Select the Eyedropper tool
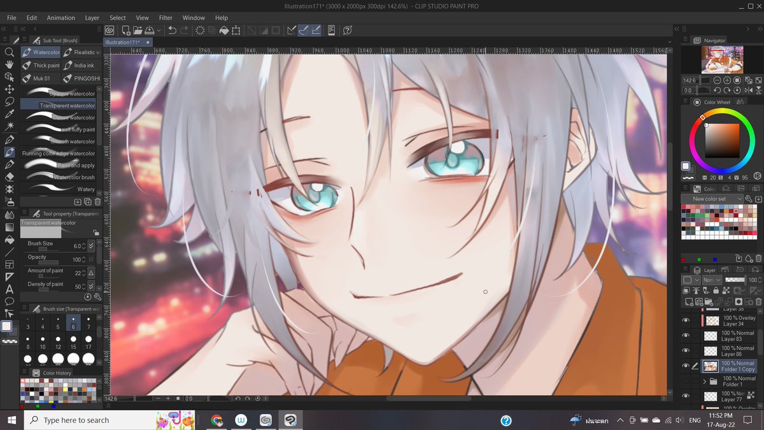This screenshot has height=430, width=764. (9, 114)
